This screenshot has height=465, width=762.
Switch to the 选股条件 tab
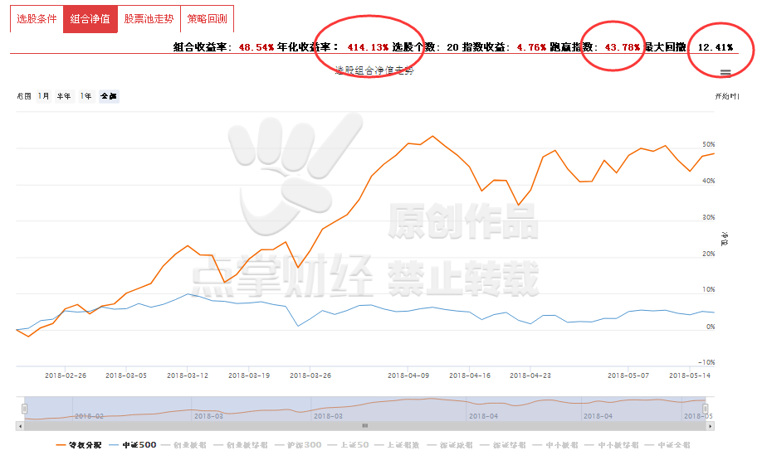(37, 19)
